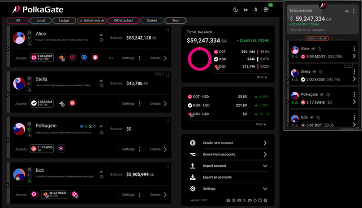Open Polkagate's email identity icon
This screenshot has height=208, width=362.
coord(81,126)
